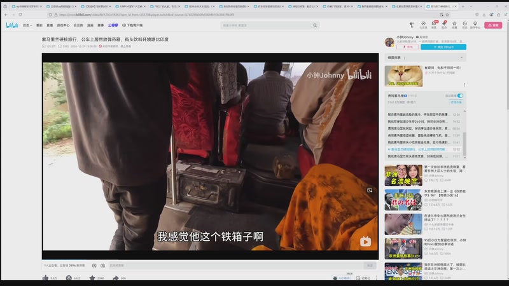Reload the page with refresh icon
The height and width of the screenshot is (286, 509).
click(x=20, y=15)
